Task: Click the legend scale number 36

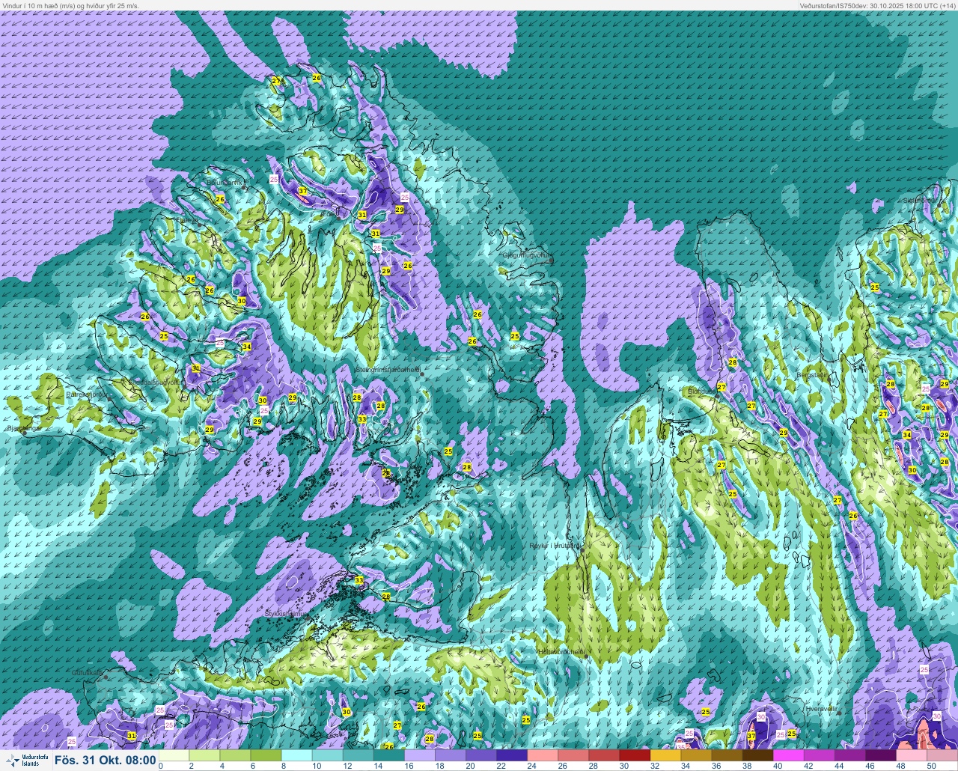Action: (x=716, y=766)
